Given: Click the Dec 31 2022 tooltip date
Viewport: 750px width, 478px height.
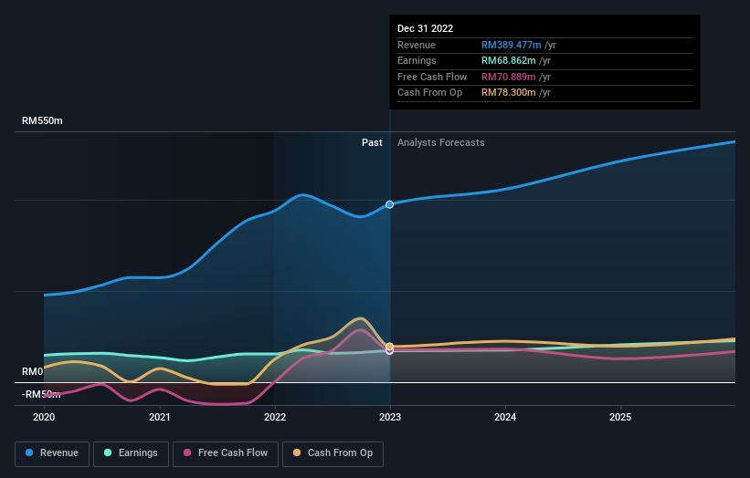Looking at the screenshot, I should [425, 28].
